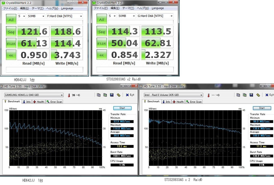274x185 pixels.
Task: Open テーマ(T) menu in the F: drive CrystalDiskMark window
Action: 37,8
